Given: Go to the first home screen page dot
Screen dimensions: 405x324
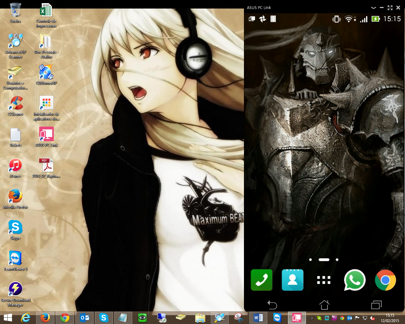Looking at the screenshot, I should [310, 260].
